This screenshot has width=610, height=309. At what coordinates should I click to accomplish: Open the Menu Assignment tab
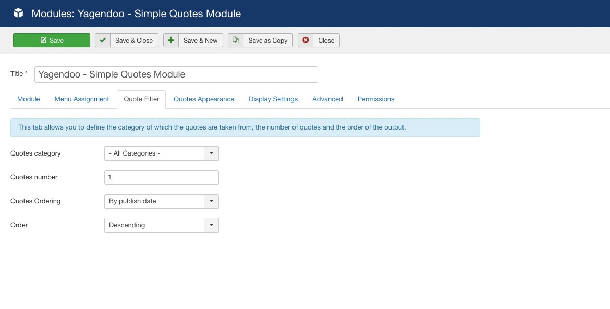click(x=82, y=99)
